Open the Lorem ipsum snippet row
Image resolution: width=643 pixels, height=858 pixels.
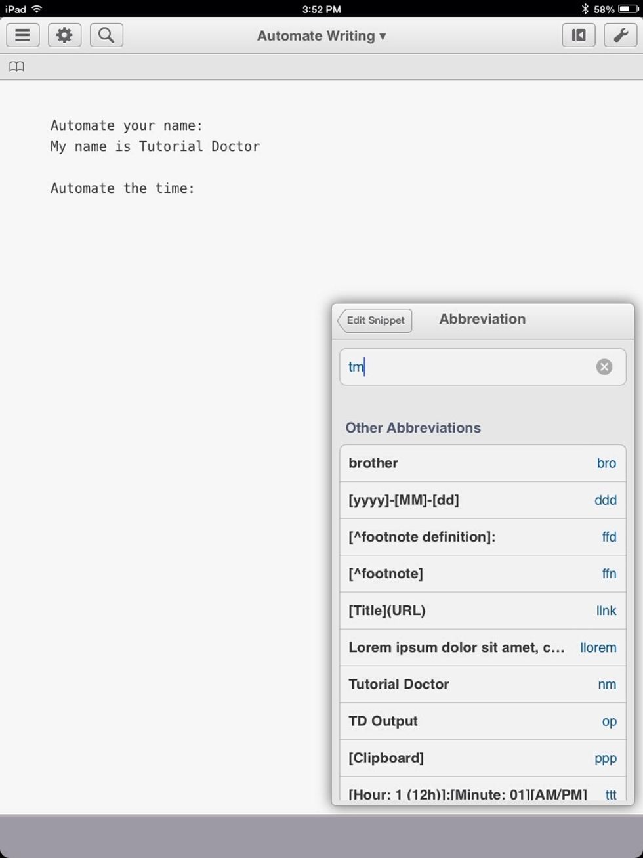(x=482, y=647)
